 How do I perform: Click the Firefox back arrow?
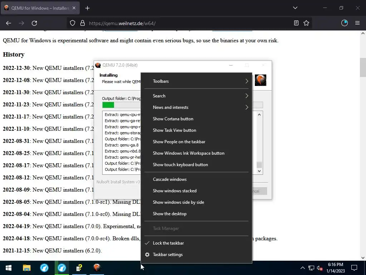coord(9,23)
